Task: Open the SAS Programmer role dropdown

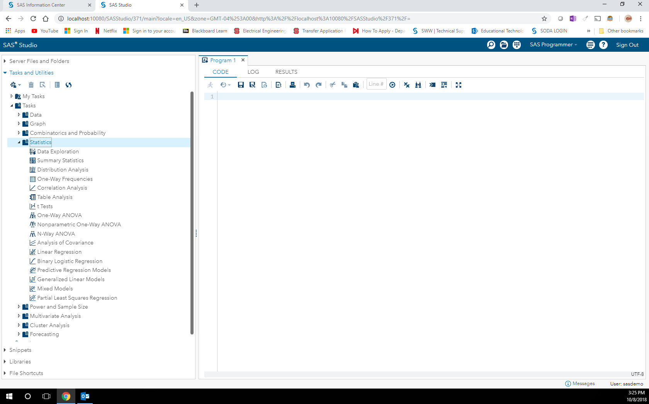Action: tap(553, 44)
